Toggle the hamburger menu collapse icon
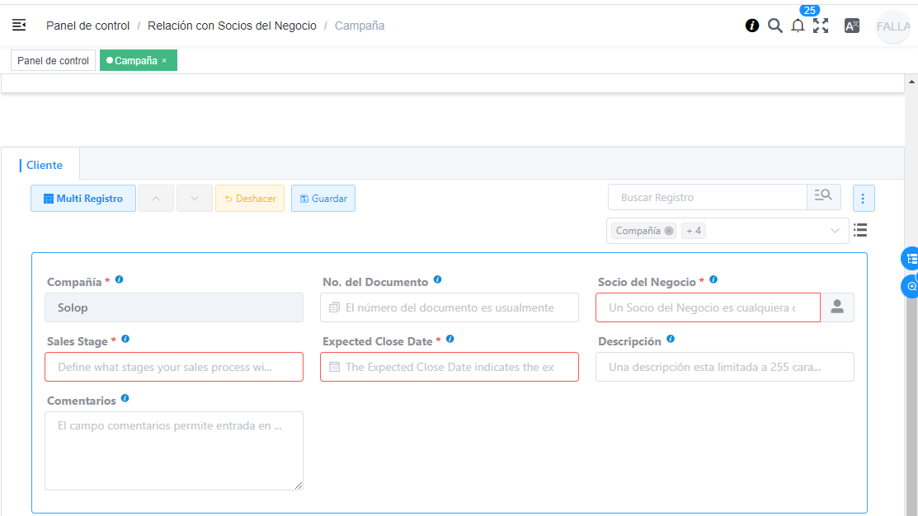 tap(19, 26)
